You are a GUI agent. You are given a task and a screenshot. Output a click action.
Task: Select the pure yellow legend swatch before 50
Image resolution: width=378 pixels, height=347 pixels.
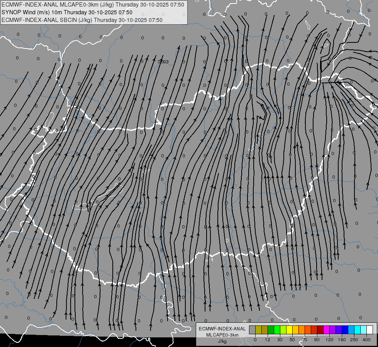pos(290,330)
